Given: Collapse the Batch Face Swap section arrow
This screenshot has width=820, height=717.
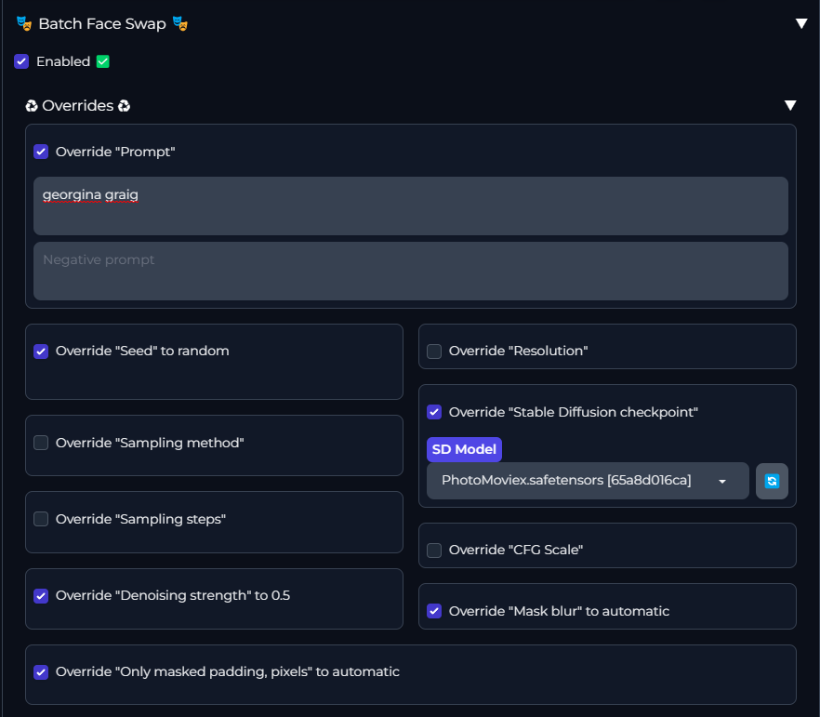Looking at the screenshot, I should (801, 23).
